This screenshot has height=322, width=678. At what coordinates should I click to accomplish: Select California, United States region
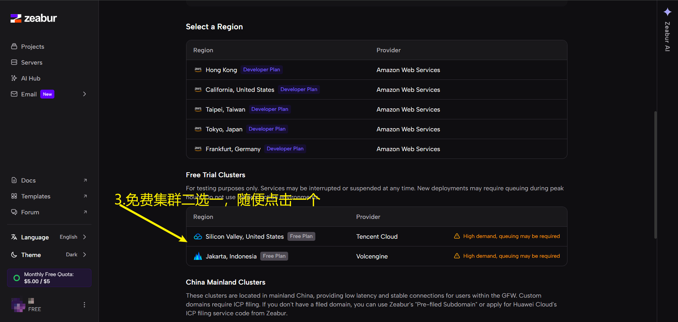[376, 90]
